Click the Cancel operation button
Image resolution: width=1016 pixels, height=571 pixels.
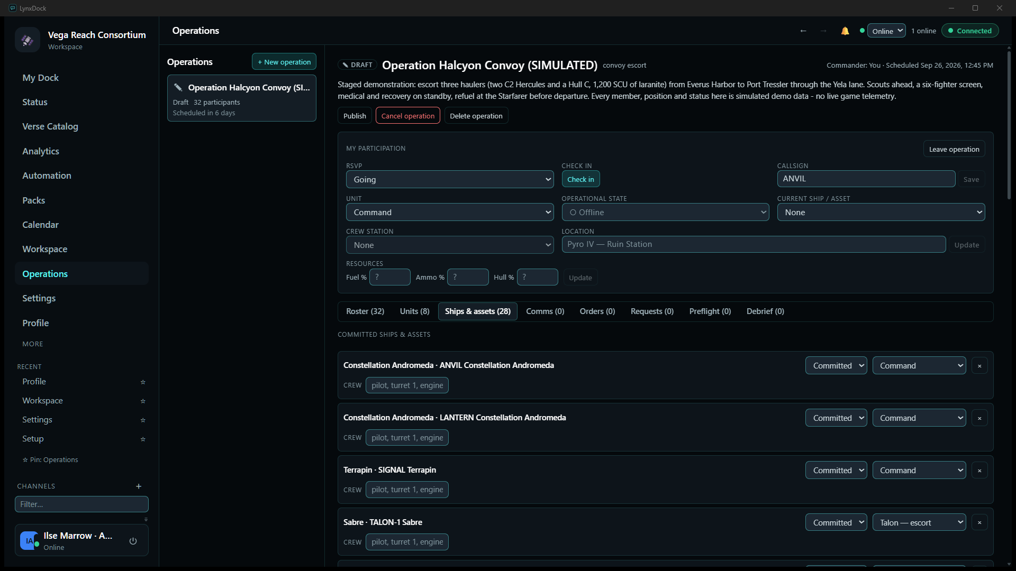click(x=407, y=116)
